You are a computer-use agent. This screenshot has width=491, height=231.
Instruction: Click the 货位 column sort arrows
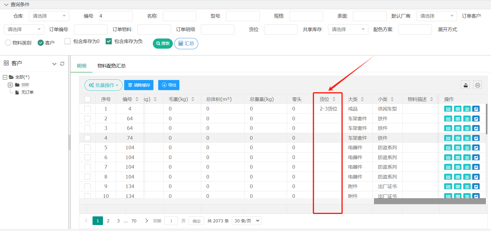(334, 99)
